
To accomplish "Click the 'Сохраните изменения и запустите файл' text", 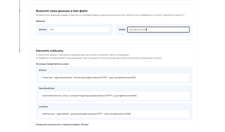I will pos(62,124).
